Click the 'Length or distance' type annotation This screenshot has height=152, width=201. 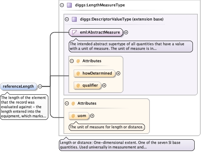(x=127, y=145)
